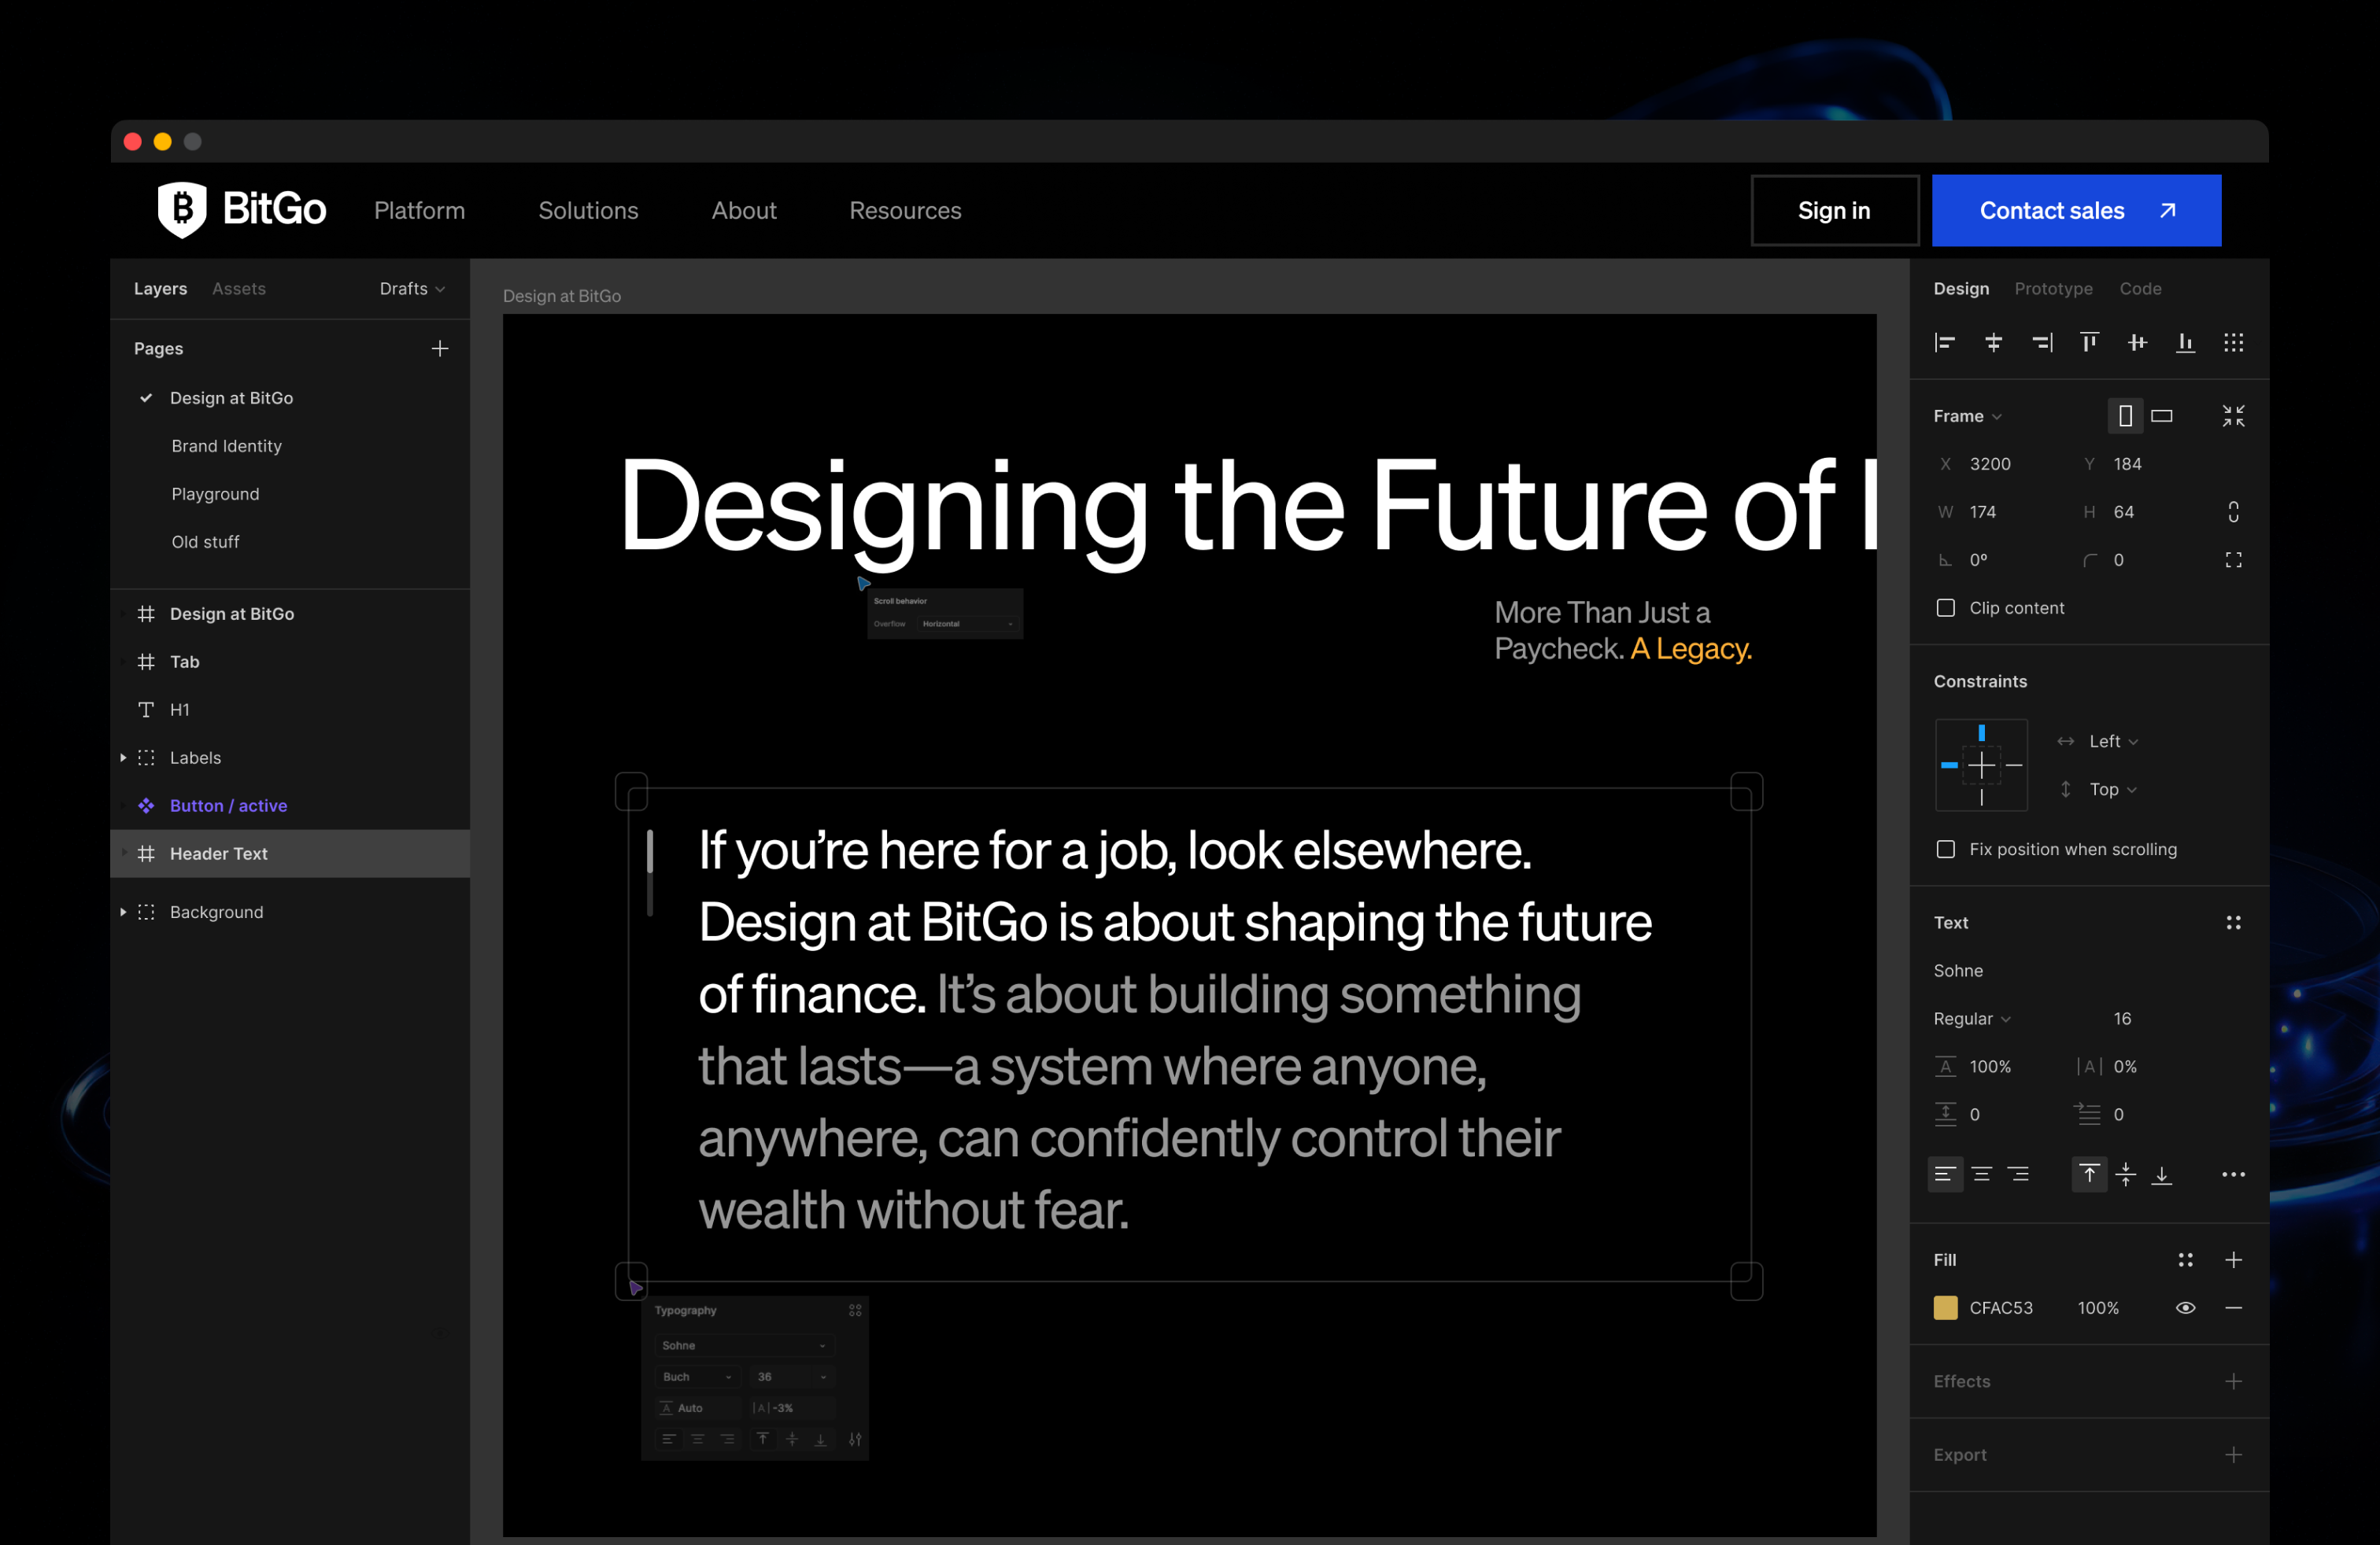Click the align left icon
2380x1545 pixels.
[1944, 343]
